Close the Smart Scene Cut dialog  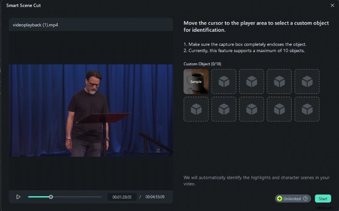(x=332, y=6)
